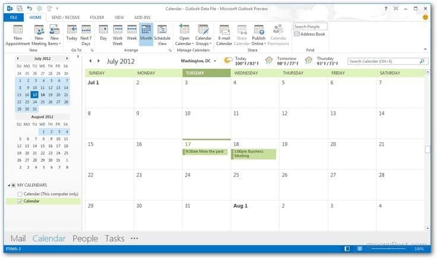Expand the Open Calendar dropdown
437x259 pixels.
click(x=183, y=43)
